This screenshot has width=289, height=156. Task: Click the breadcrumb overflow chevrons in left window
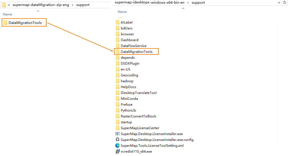coord(9,5)
